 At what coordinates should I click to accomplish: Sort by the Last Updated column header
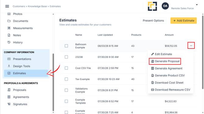point(105,35)
